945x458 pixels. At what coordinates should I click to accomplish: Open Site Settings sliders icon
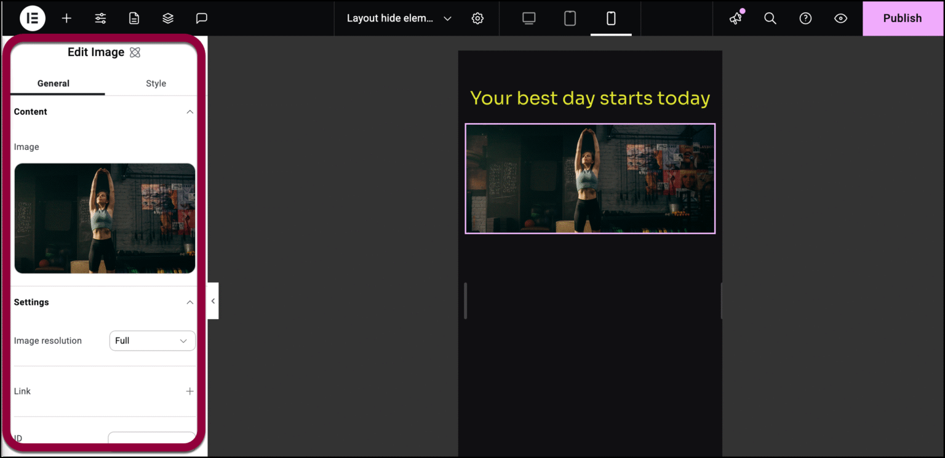[x=100, y=18]
